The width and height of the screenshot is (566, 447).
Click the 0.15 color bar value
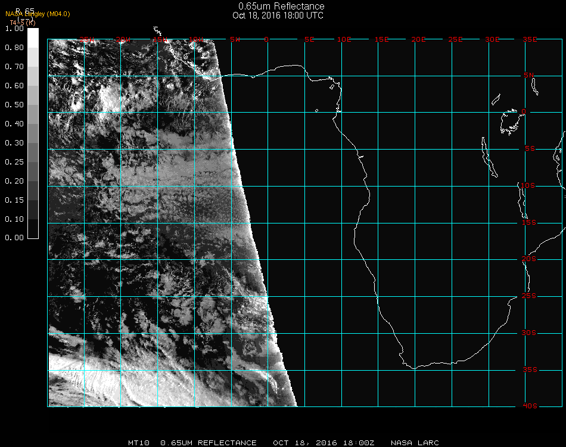coord(14,200)
